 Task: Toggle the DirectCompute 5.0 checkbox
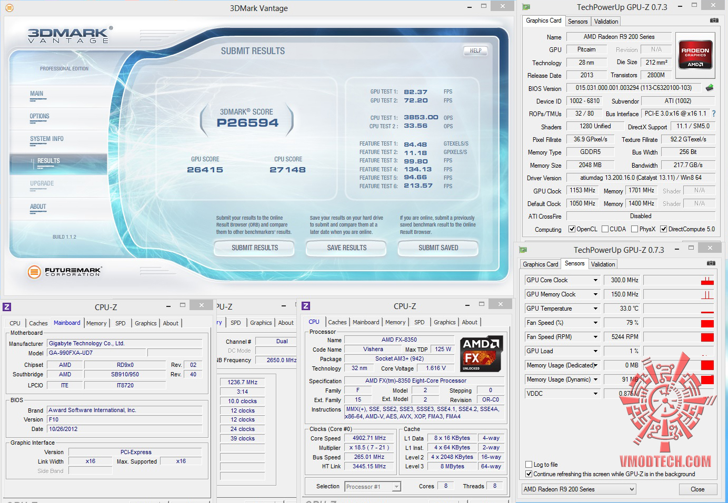664,229
